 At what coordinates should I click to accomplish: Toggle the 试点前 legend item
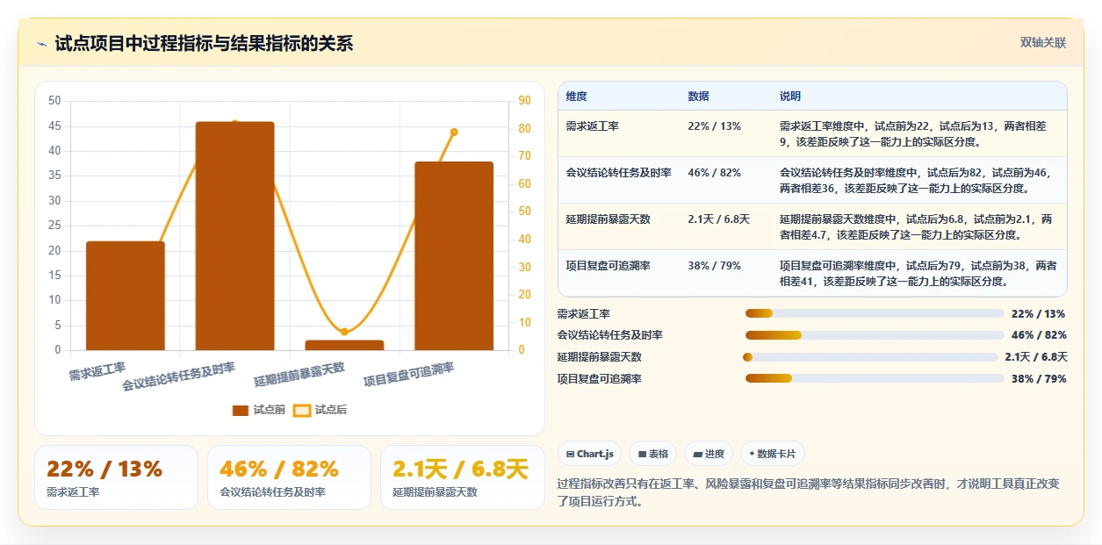(x=259, y=410)
